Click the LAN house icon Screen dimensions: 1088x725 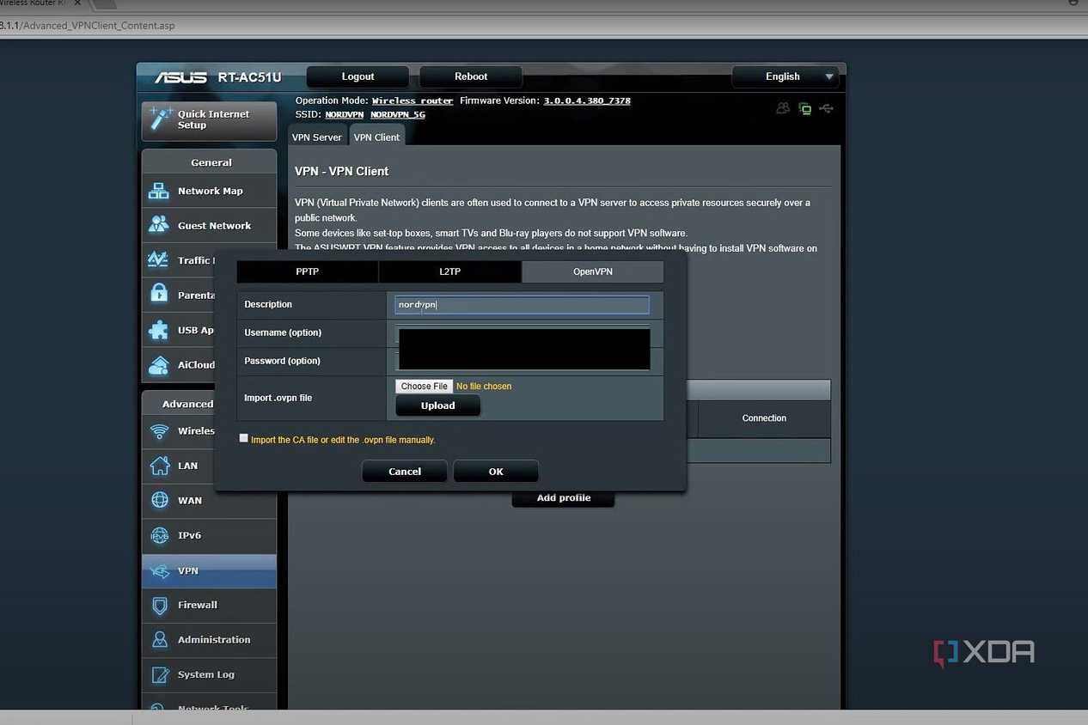(x=159, y=466)
